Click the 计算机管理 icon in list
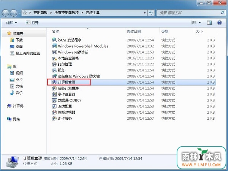The width and height of the screenshot is (228, 171). tap(54, 82)
